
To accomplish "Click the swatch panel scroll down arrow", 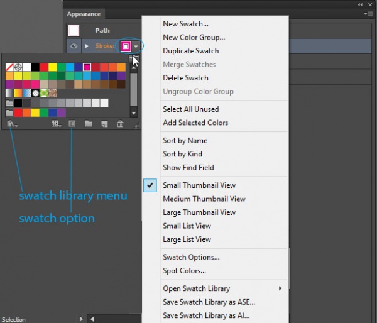I will pyautogui.click(x=133, y=112).
